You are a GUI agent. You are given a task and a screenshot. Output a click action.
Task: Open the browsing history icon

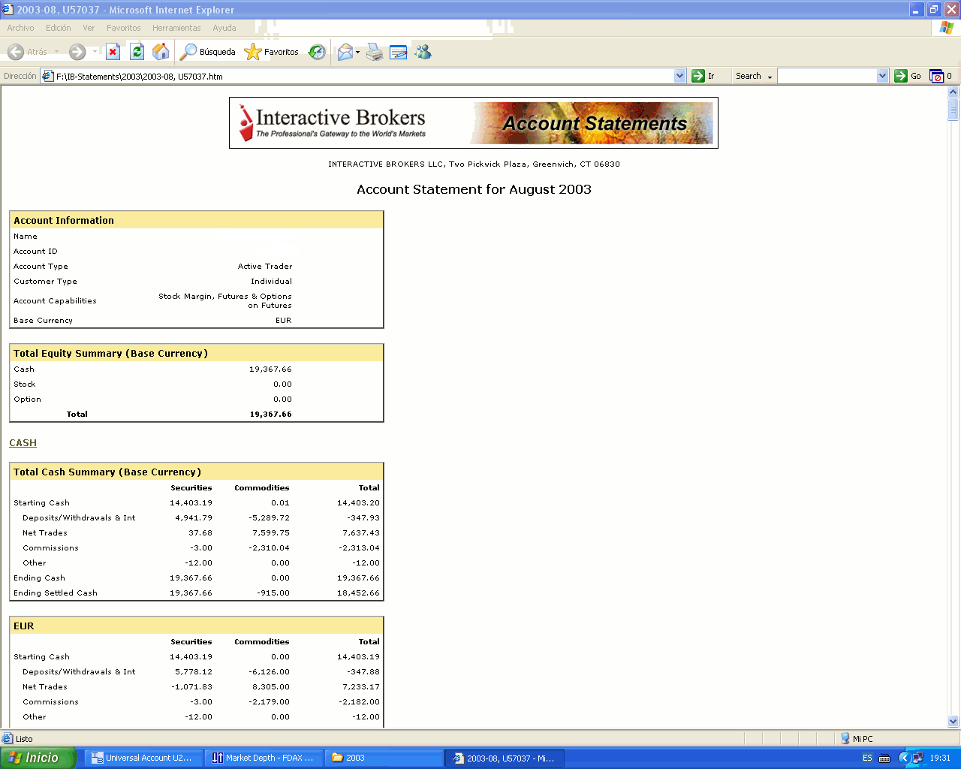(318, 52)
